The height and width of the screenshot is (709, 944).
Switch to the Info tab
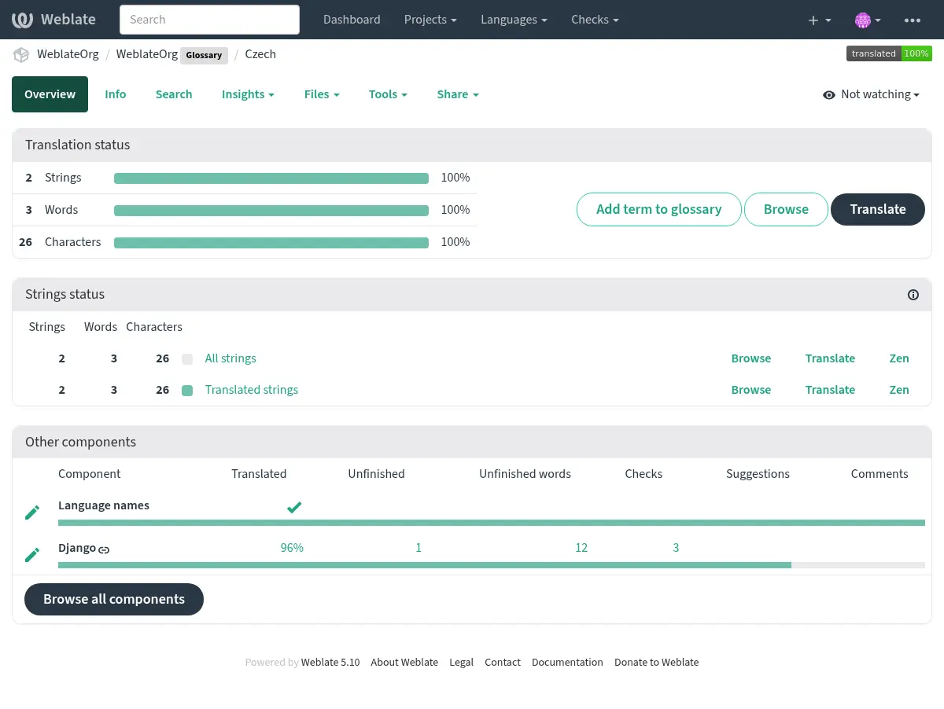(116, 94)
